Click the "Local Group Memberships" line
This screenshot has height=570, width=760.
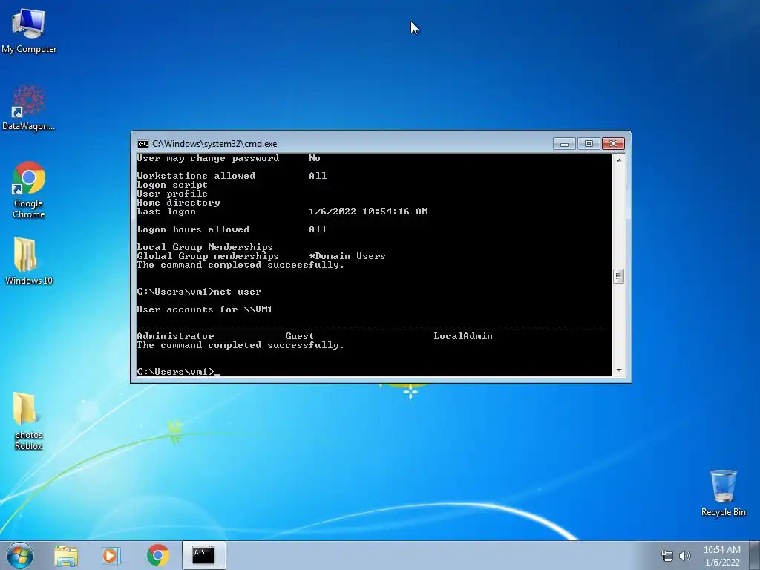pos(205,247)
